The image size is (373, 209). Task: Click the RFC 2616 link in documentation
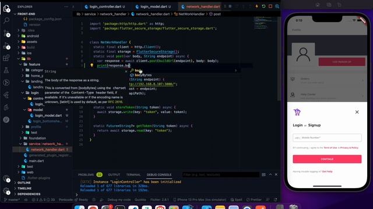click(115, 102)
